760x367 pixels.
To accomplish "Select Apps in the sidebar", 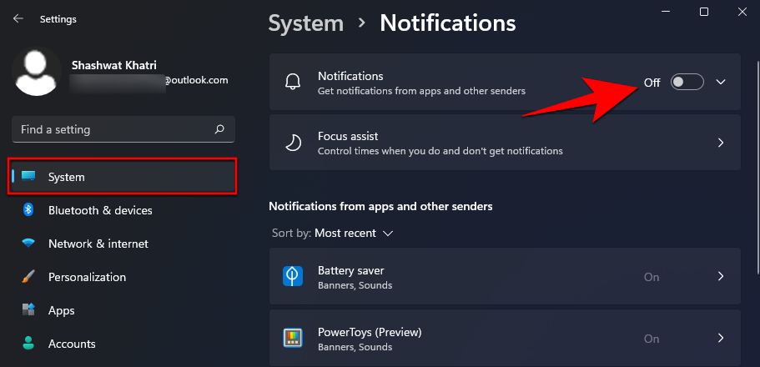I will click(61, 310).
